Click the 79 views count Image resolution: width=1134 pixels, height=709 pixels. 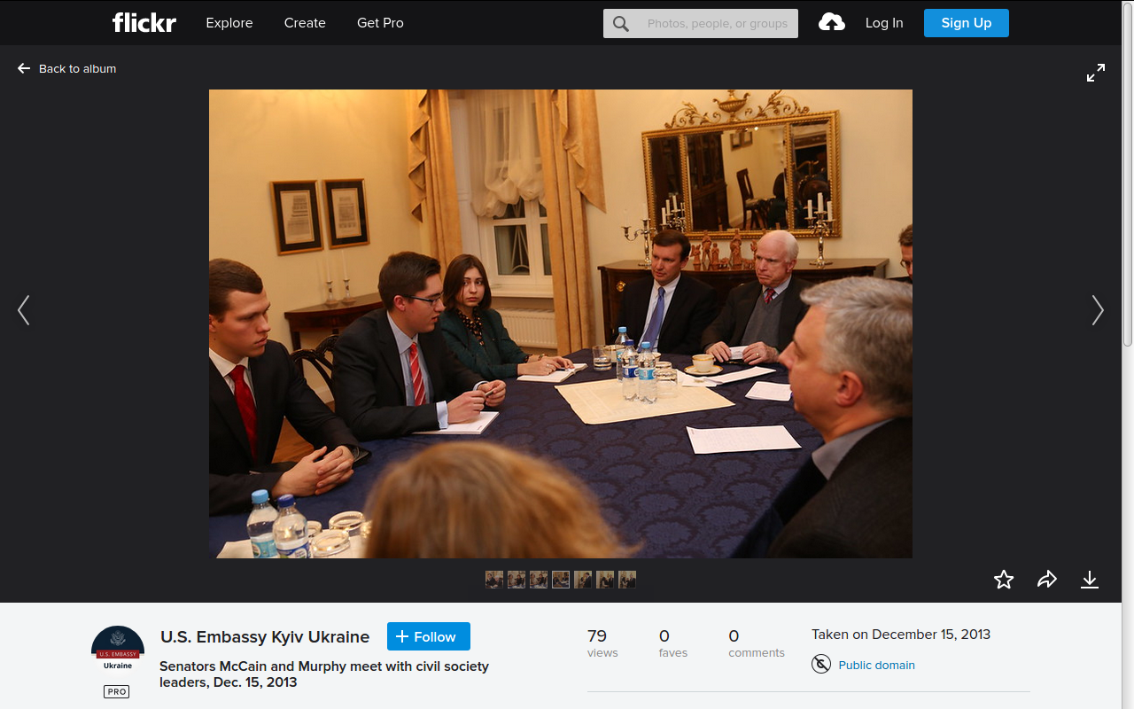click(x=602, y=643)
